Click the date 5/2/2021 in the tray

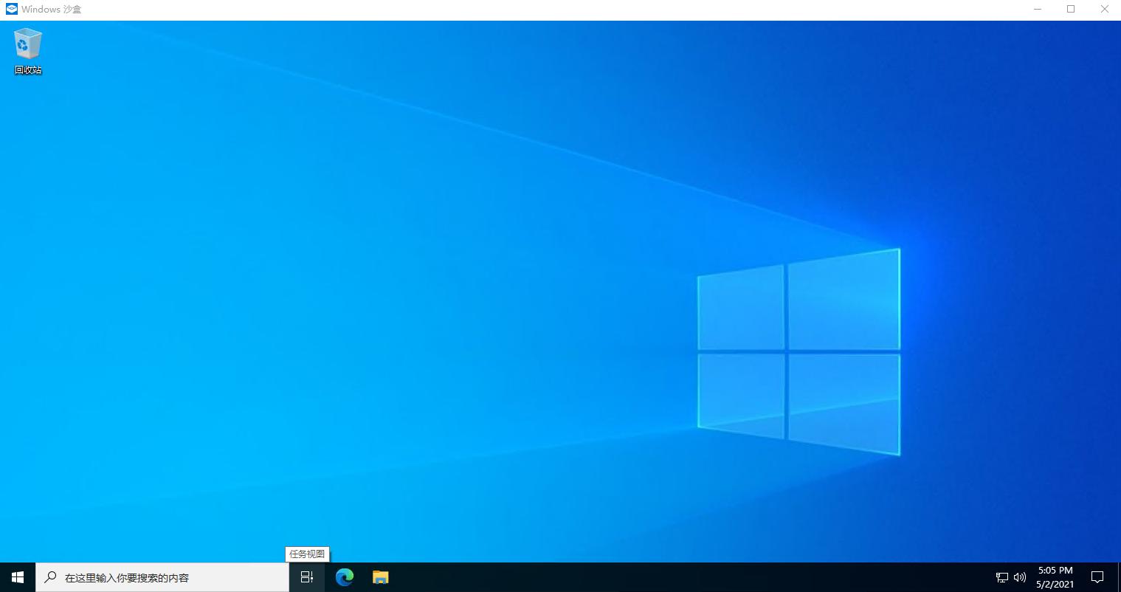pyautogui.click(x=1055, y=583)
